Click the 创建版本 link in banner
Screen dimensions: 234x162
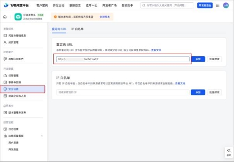[105, 17]
